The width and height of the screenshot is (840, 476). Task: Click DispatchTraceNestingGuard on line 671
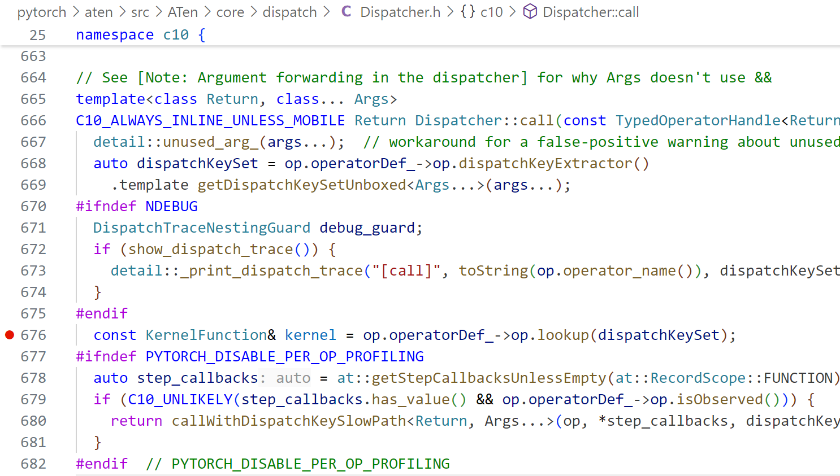[x=201, y=228]
